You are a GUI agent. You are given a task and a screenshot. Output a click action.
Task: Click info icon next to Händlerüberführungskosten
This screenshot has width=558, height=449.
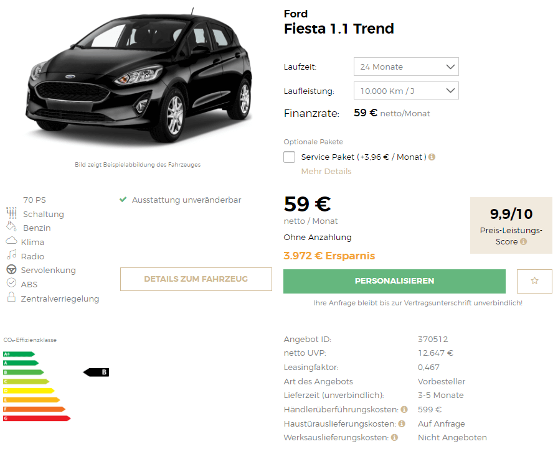click(404, 410)
